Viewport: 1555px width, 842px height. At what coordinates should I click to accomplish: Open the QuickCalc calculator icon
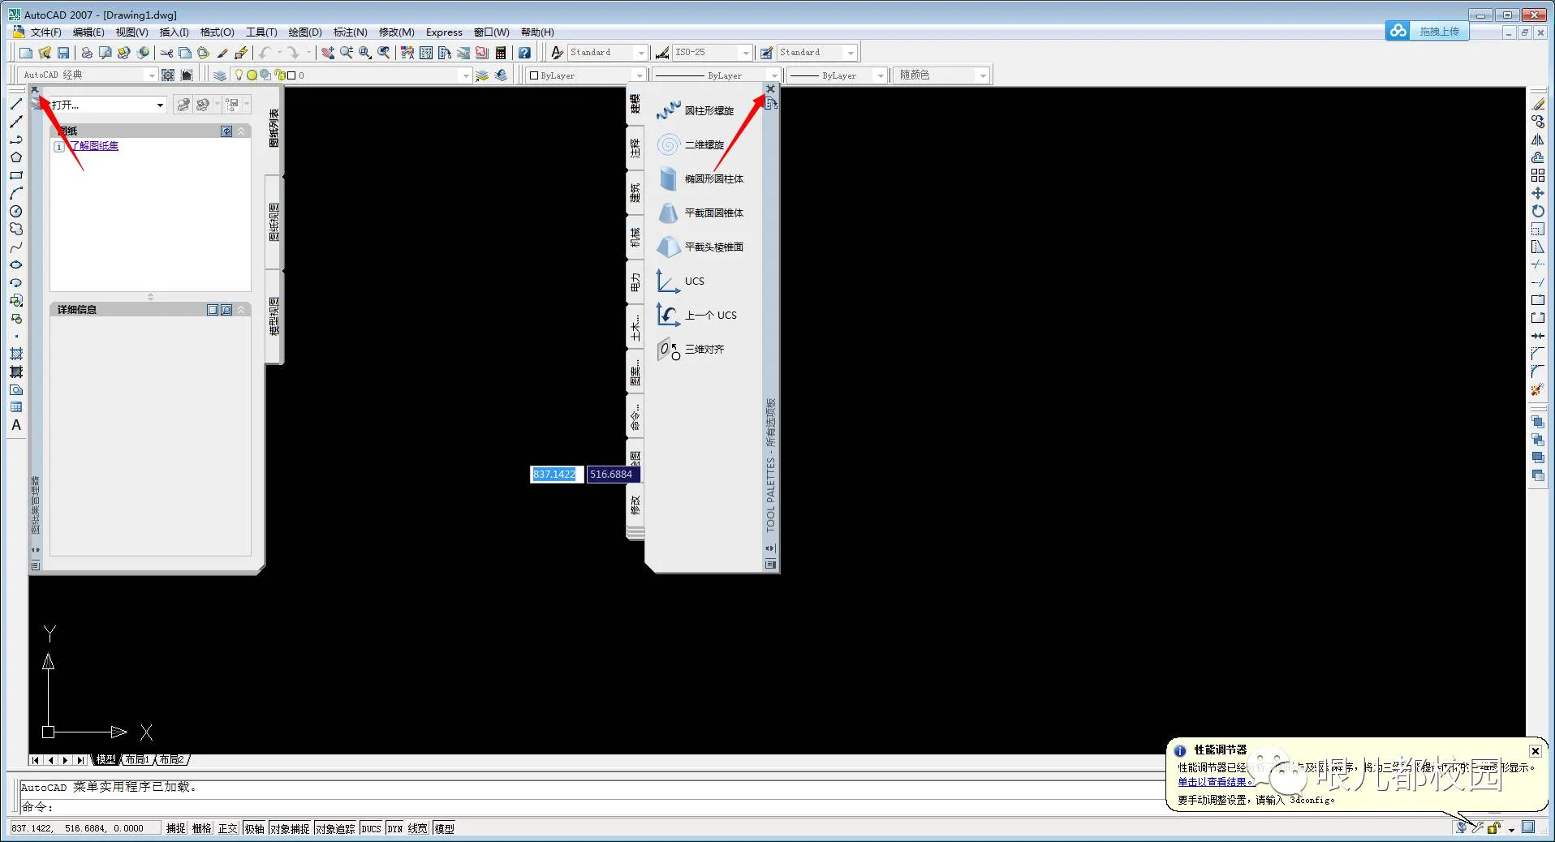coord(501,53)
